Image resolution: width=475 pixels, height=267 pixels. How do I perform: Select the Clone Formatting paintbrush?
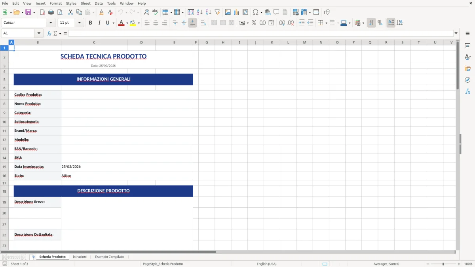coord(101,12)
